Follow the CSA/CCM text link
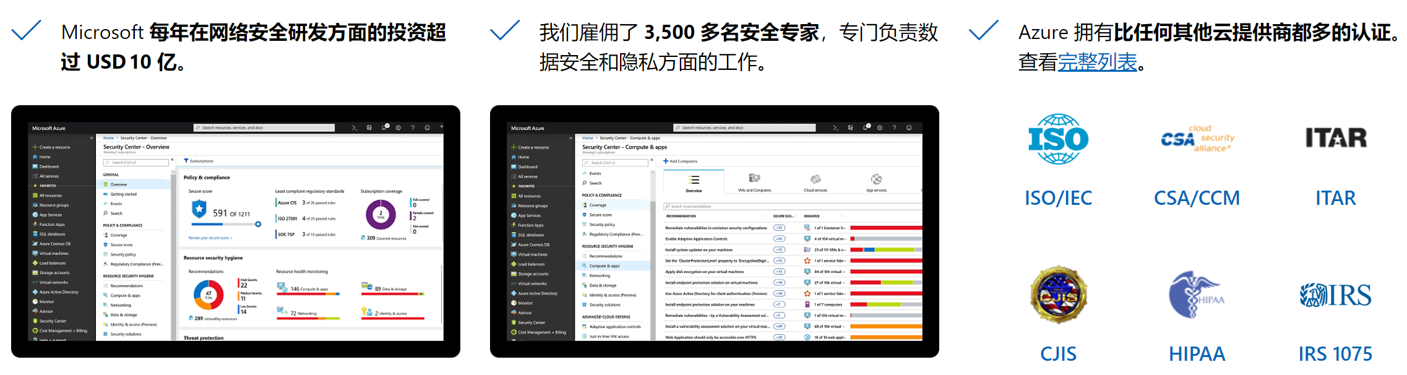The image size is (1407, 375). coord(1197,198)
